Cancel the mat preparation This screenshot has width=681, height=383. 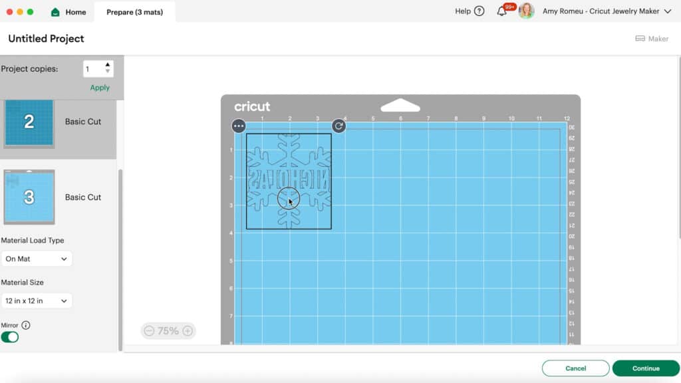[575, 368]
